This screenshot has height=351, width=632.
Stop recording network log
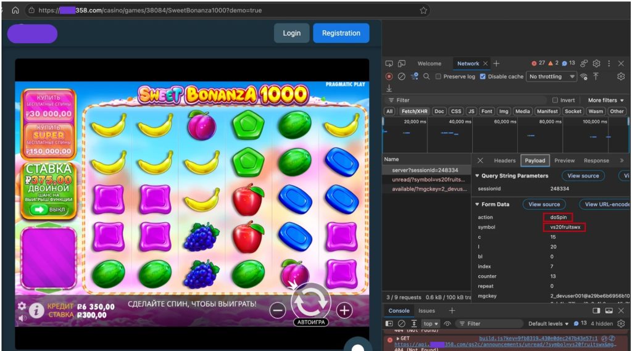389,76
